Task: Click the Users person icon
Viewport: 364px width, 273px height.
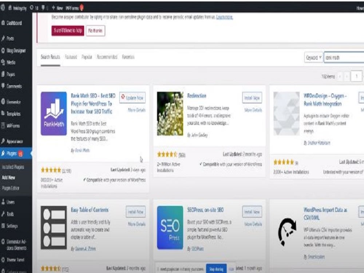Action: (x=3, y=202)
